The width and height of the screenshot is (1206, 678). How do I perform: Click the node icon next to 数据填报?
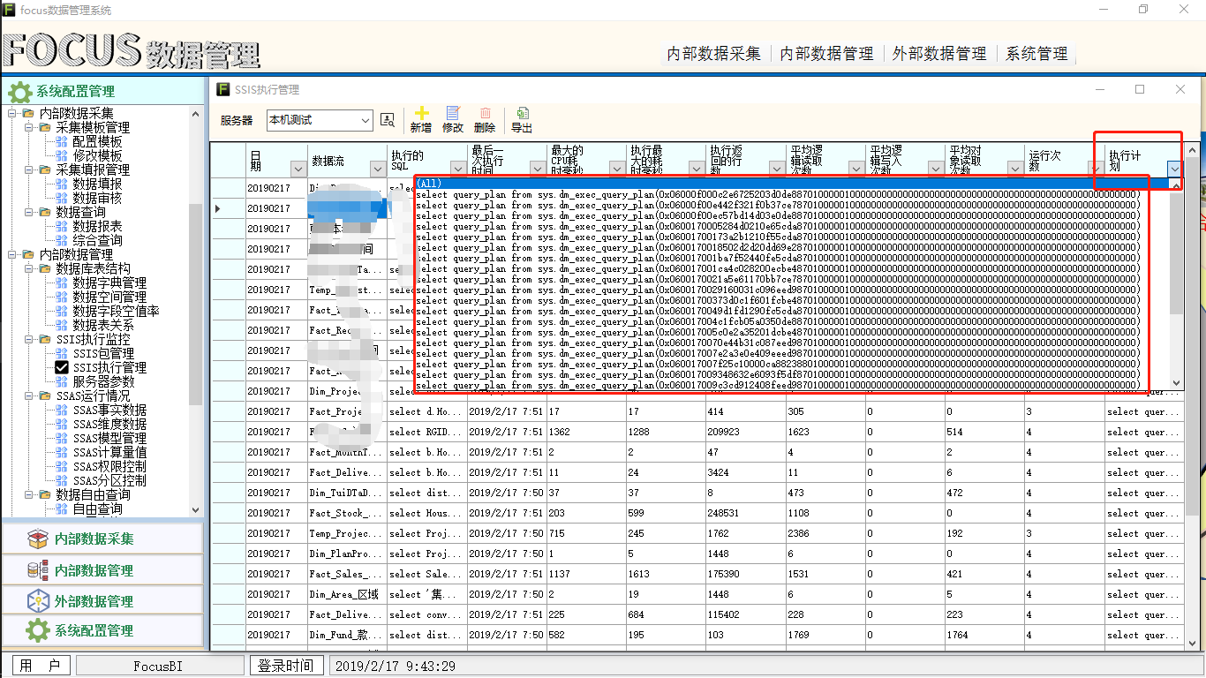tap(62, 184)
